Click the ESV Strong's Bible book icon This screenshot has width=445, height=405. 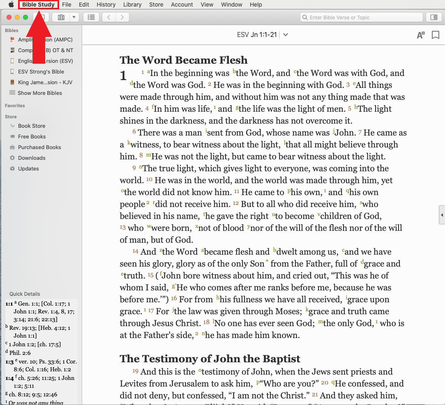[12, 71]
